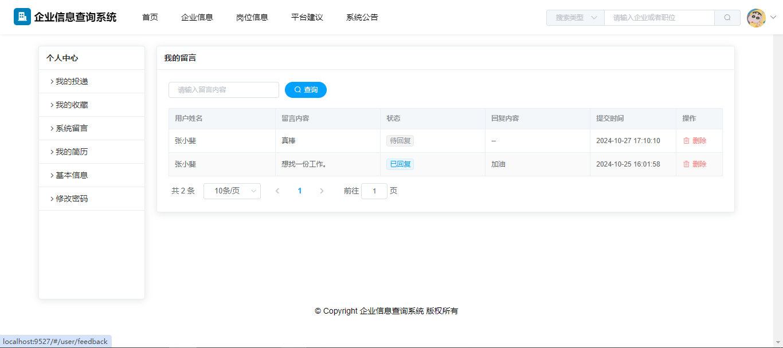The height and width of the screenshot is (348, 783).
Task: Open the 企业信息 menu
Action: (197, 17)
